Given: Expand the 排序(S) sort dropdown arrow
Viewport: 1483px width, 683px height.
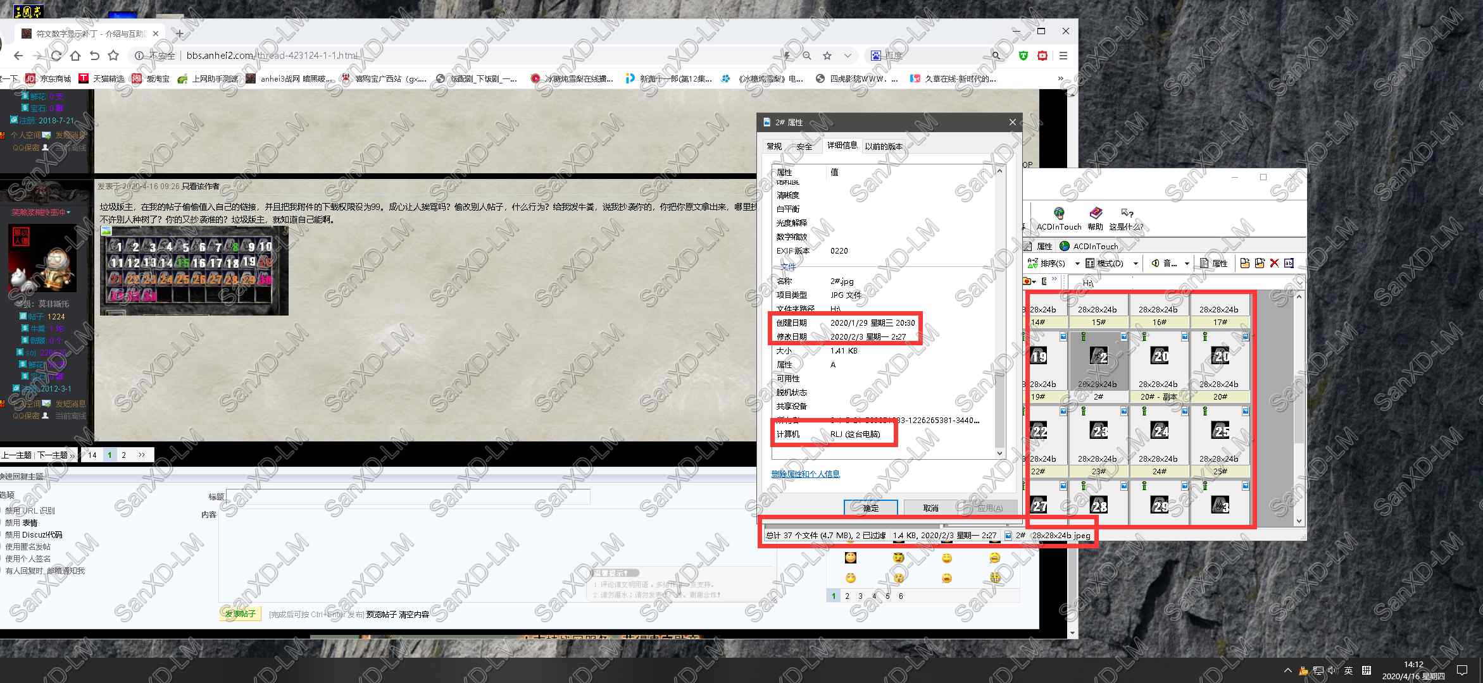Looking at the screenshot, I should coord(1077,264).
